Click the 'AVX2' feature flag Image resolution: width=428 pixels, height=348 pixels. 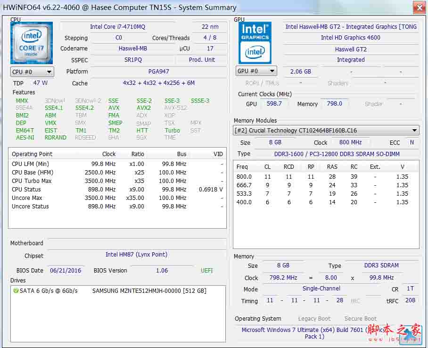tap(144, 108)
